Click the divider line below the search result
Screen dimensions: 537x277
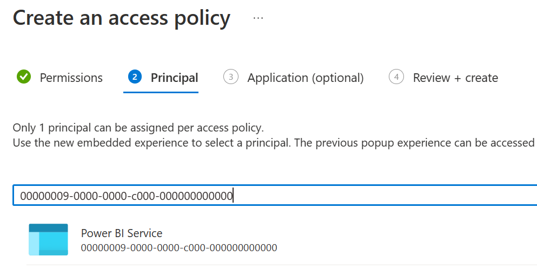tap(281, 265)
